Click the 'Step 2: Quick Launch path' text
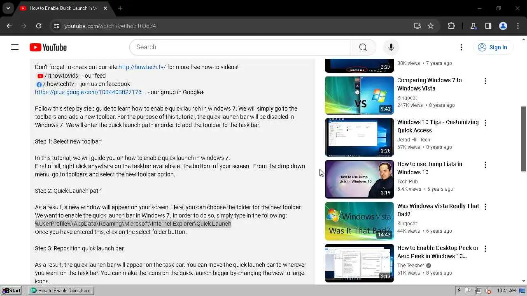 coord(68,191)
